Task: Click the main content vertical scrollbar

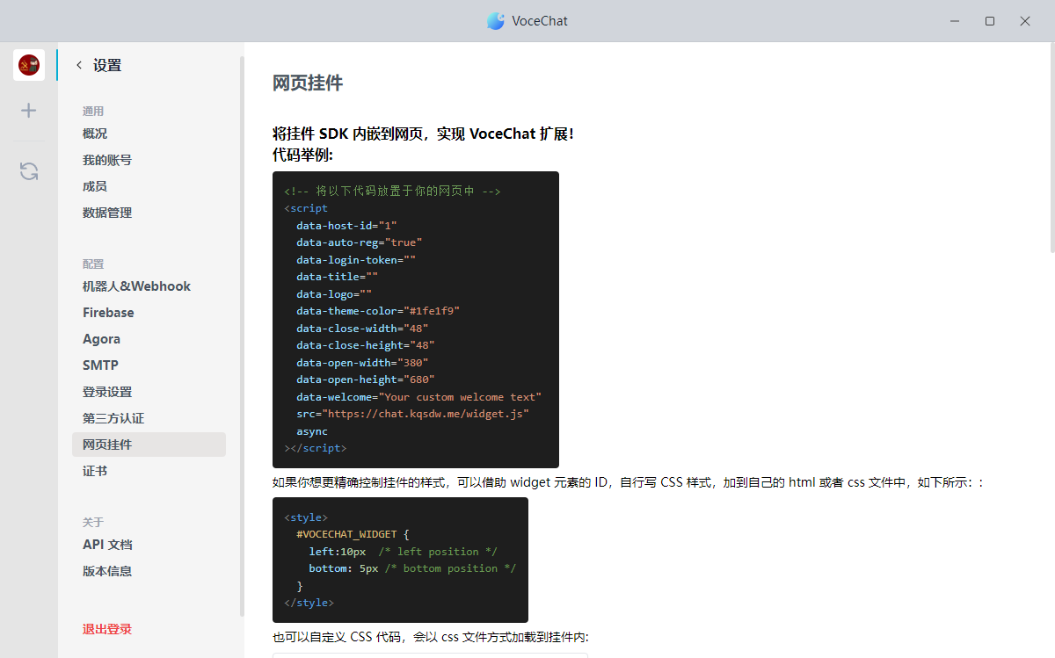Action: [1051, 141]
